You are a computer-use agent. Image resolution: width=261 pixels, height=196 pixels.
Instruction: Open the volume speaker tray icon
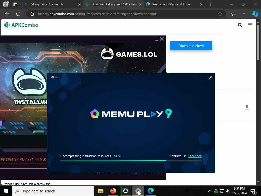[x=228, y=191]
